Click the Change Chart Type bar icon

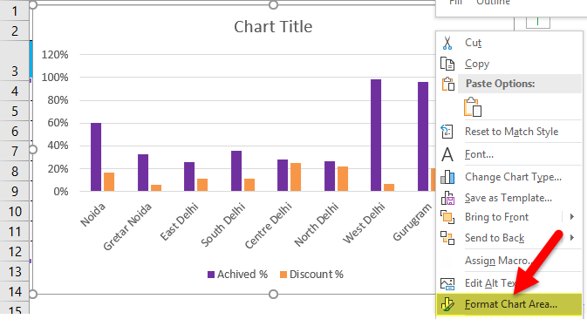point(447,177)
